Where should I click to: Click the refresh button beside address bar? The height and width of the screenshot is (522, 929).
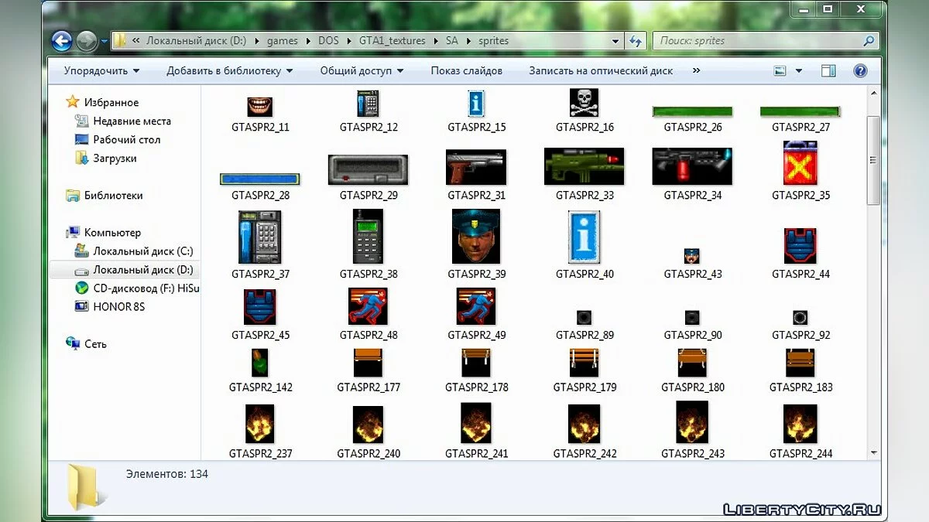click(x=636, y=41)
